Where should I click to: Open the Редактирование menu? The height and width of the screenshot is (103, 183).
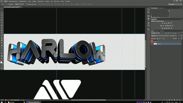pos(13,1)
